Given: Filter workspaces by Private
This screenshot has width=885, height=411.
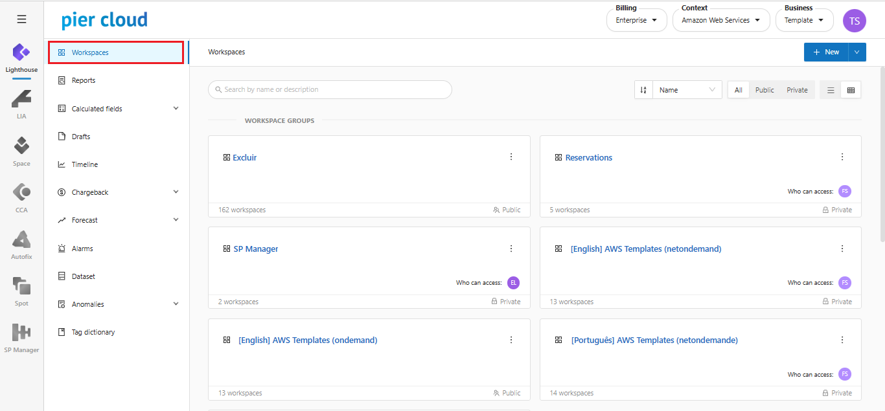Looking at the screenshot, I should (797, 90).
